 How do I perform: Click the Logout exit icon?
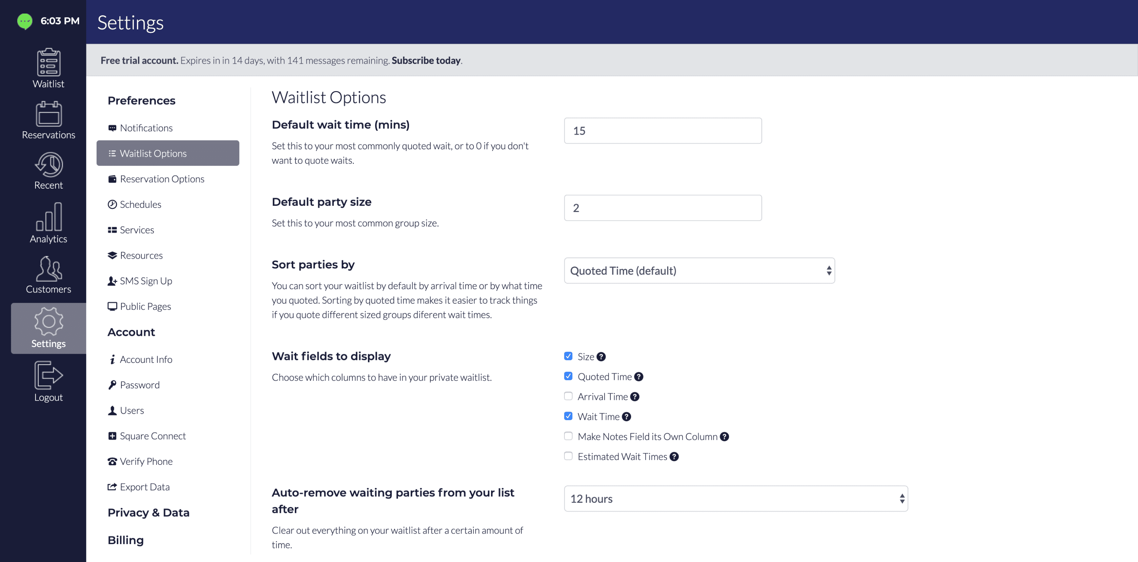48,375
